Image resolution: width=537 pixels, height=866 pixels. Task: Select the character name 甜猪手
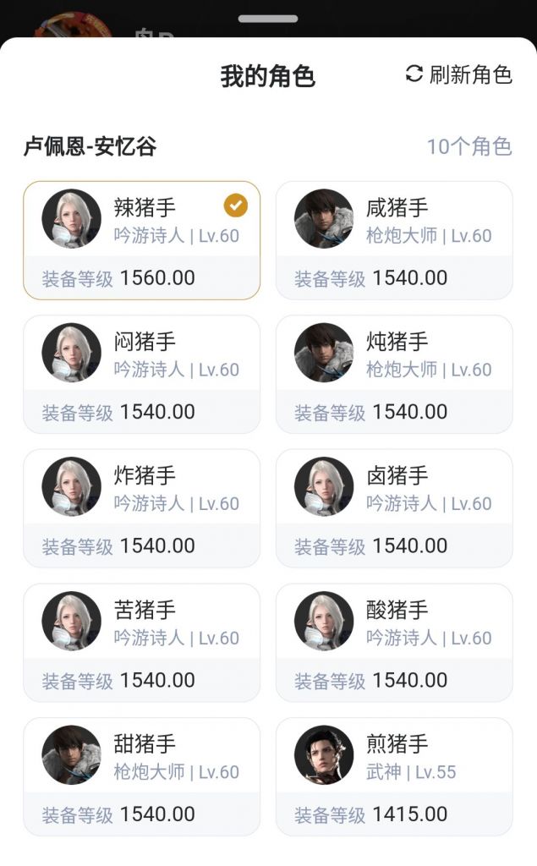click(x=145, y=744)
